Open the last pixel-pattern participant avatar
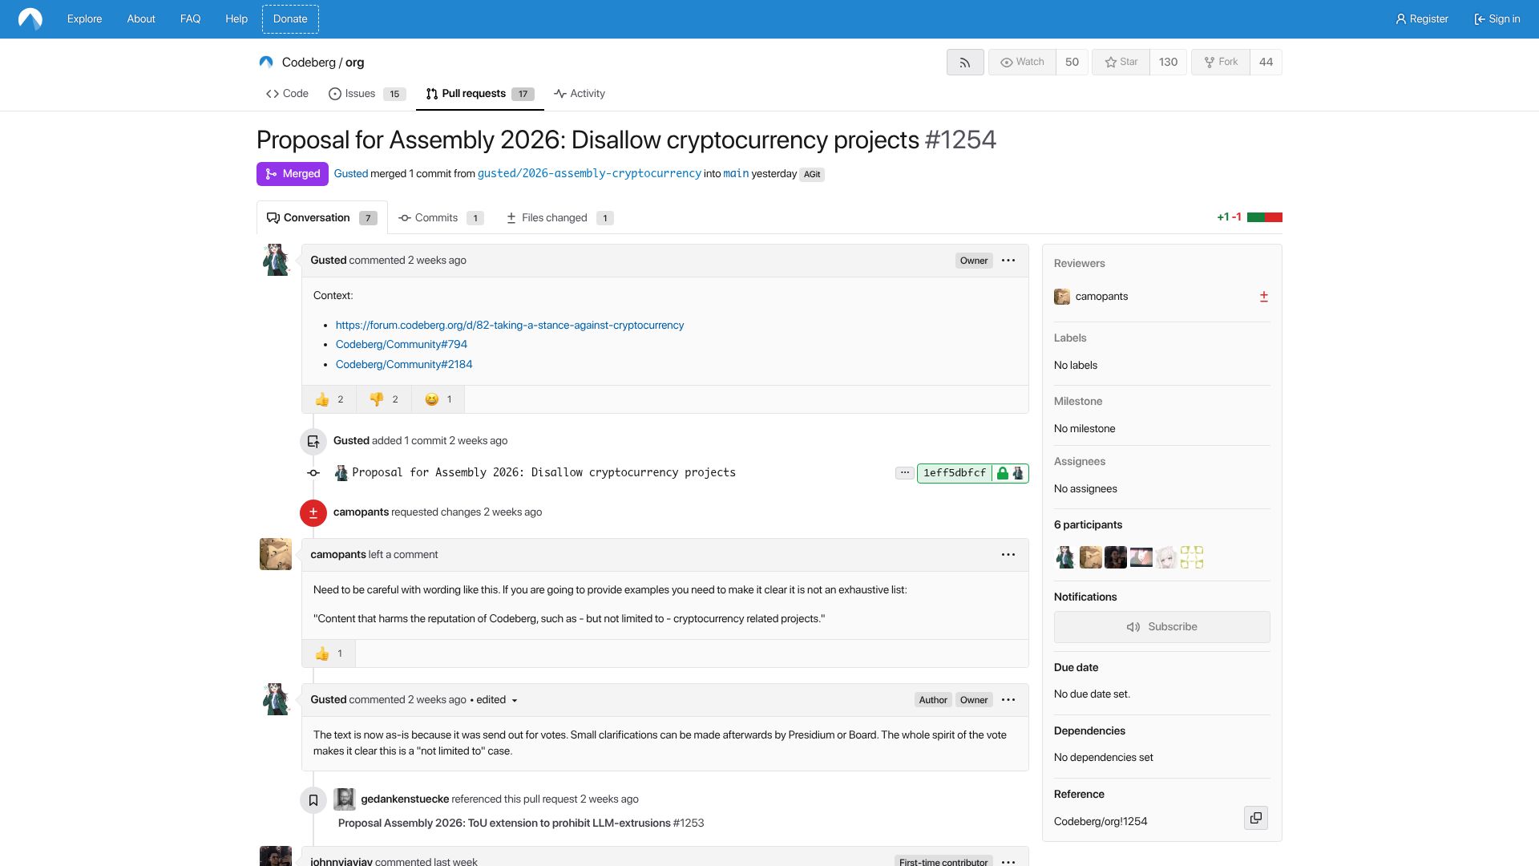Screen dimensions: 1539x866 (x=1192, y=557)
